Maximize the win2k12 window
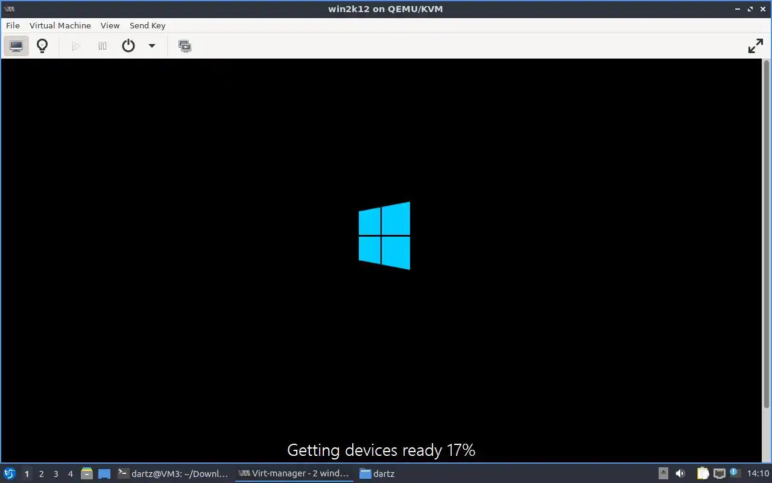 [750, 9]
